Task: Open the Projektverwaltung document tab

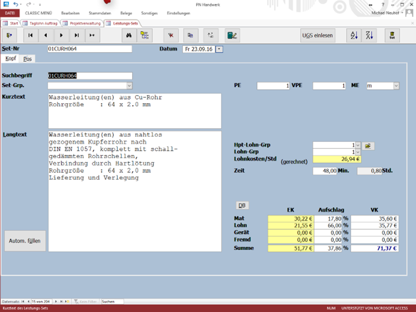Action: tap(85, 23)
